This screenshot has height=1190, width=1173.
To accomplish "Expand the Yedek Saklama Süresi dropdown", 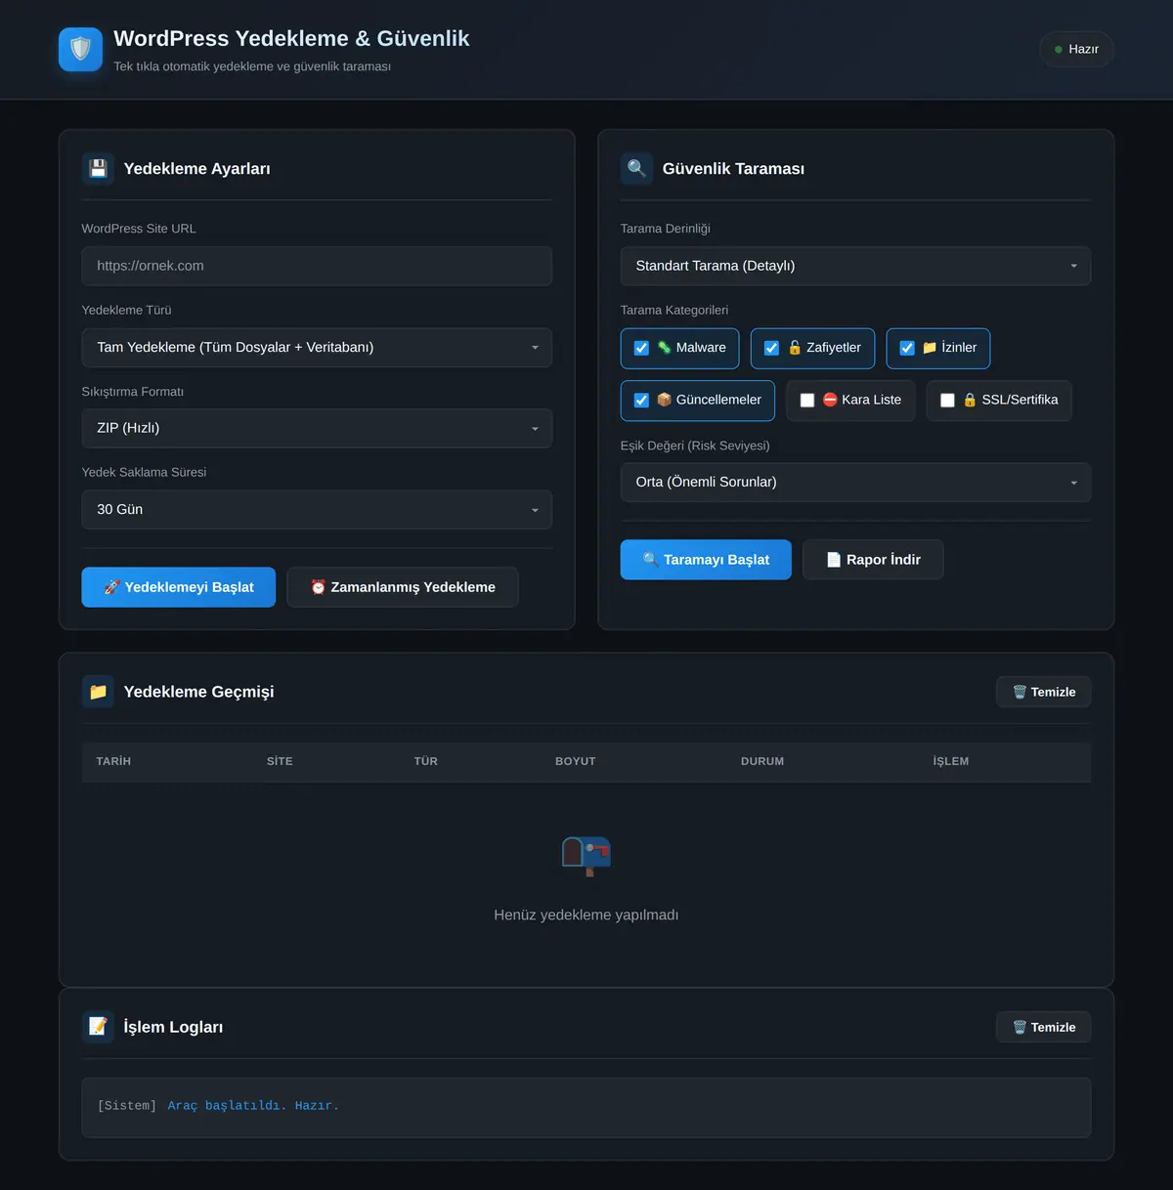I will pyautogui.click(x=317, y=510).
